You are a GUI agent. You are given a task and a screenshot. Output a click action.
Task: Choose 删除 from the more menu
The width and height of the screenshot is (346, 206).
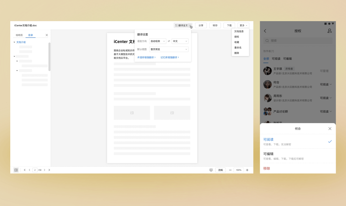[x=237, y=53]
